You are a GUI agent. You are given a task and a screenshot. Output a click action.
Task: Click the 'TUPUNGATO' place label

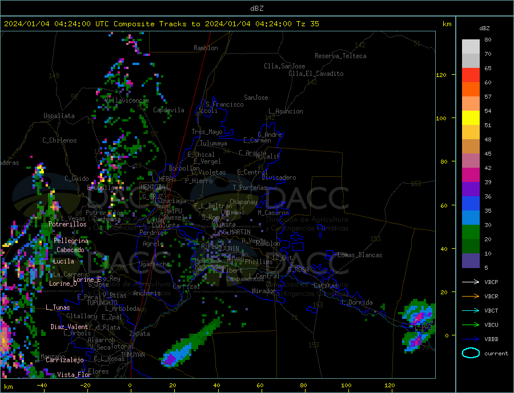click(102, 303)
